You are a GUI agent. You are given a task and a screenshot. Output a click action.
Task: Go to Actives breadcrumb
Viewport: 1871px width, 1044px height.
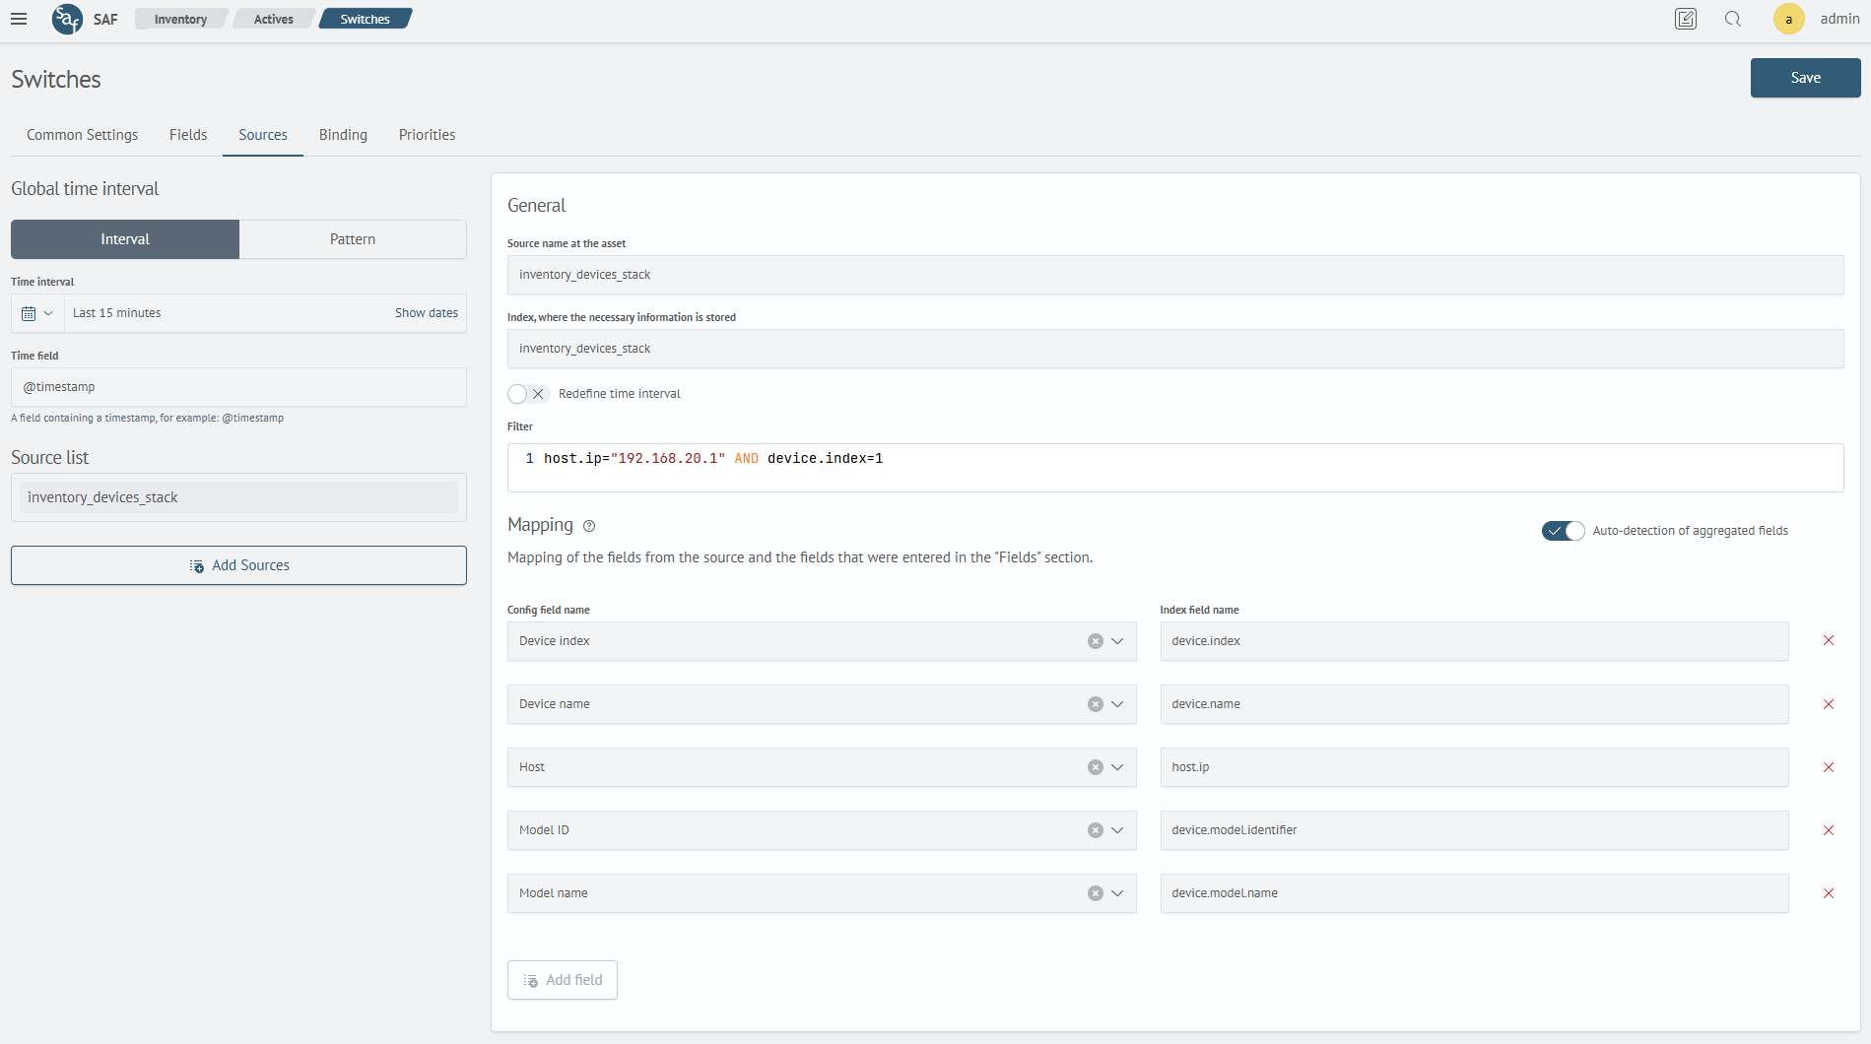[274, 19]
